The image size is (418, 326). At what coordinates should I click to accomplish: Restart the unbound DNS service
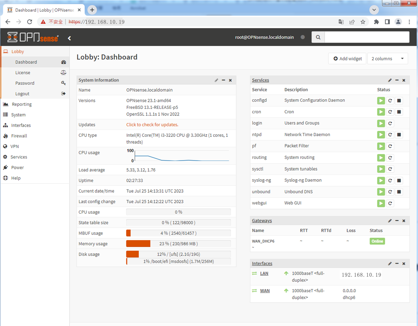click(390, 192)
